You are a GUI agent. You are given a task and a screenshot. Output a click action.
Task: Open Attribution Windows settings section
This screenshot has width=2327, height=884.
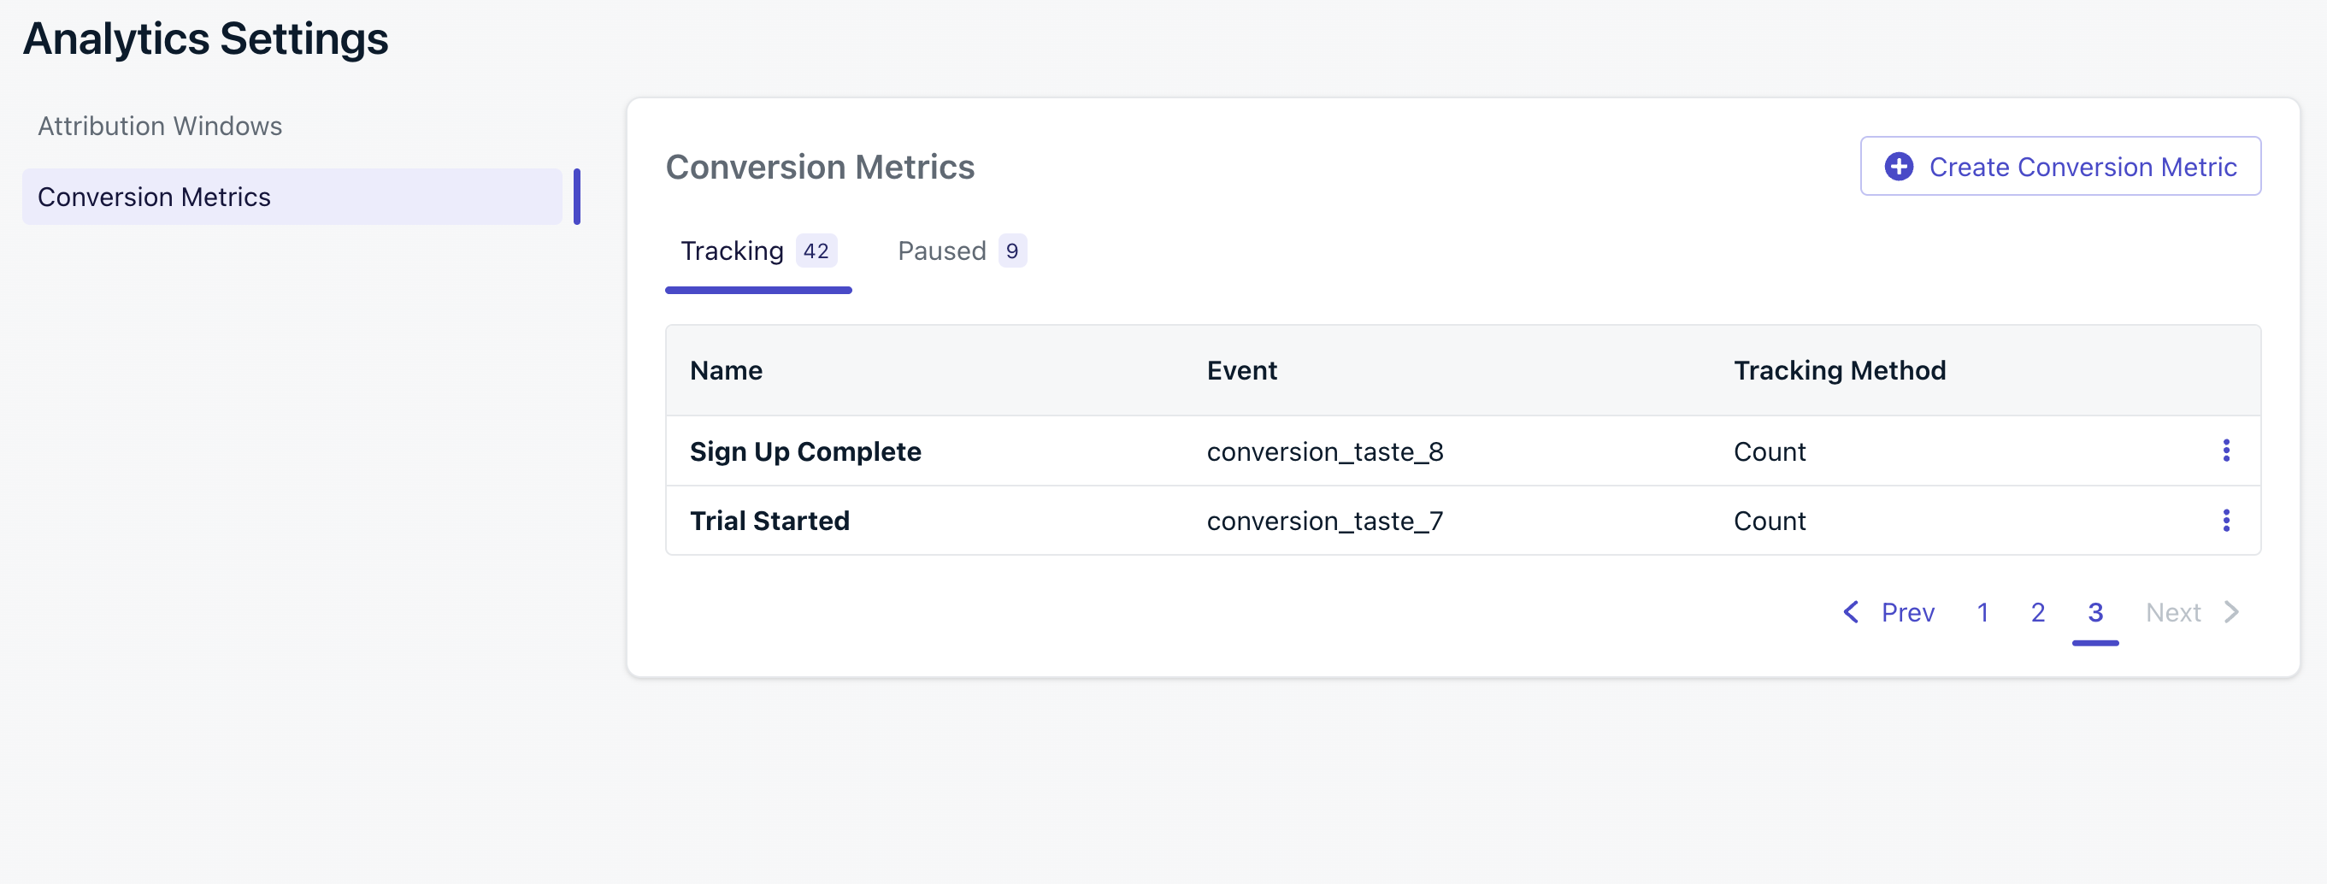point(160,126)
